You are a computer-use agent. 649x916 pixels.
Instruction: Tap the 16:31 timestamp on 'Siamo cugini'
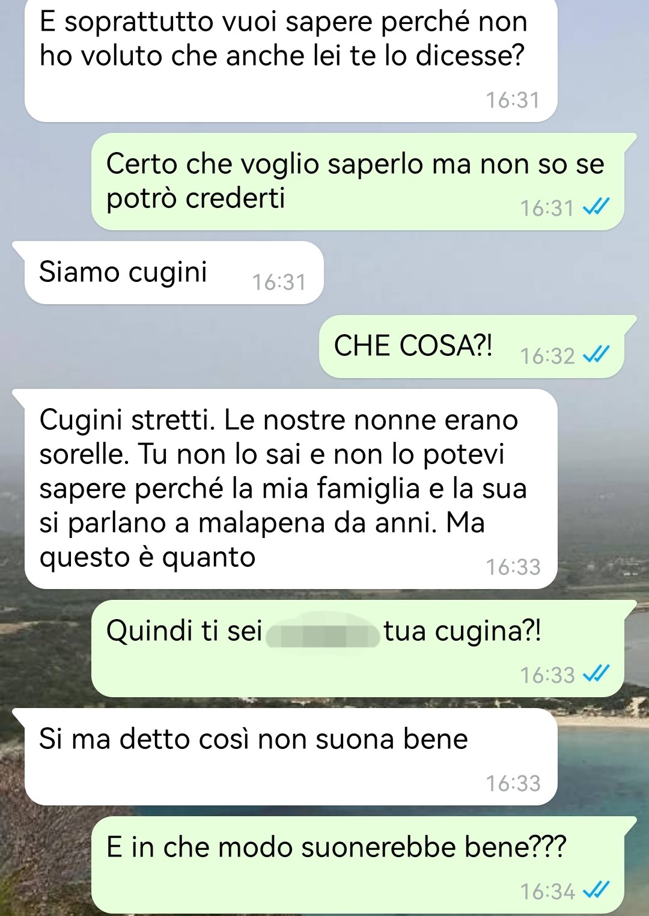(279, 282)
